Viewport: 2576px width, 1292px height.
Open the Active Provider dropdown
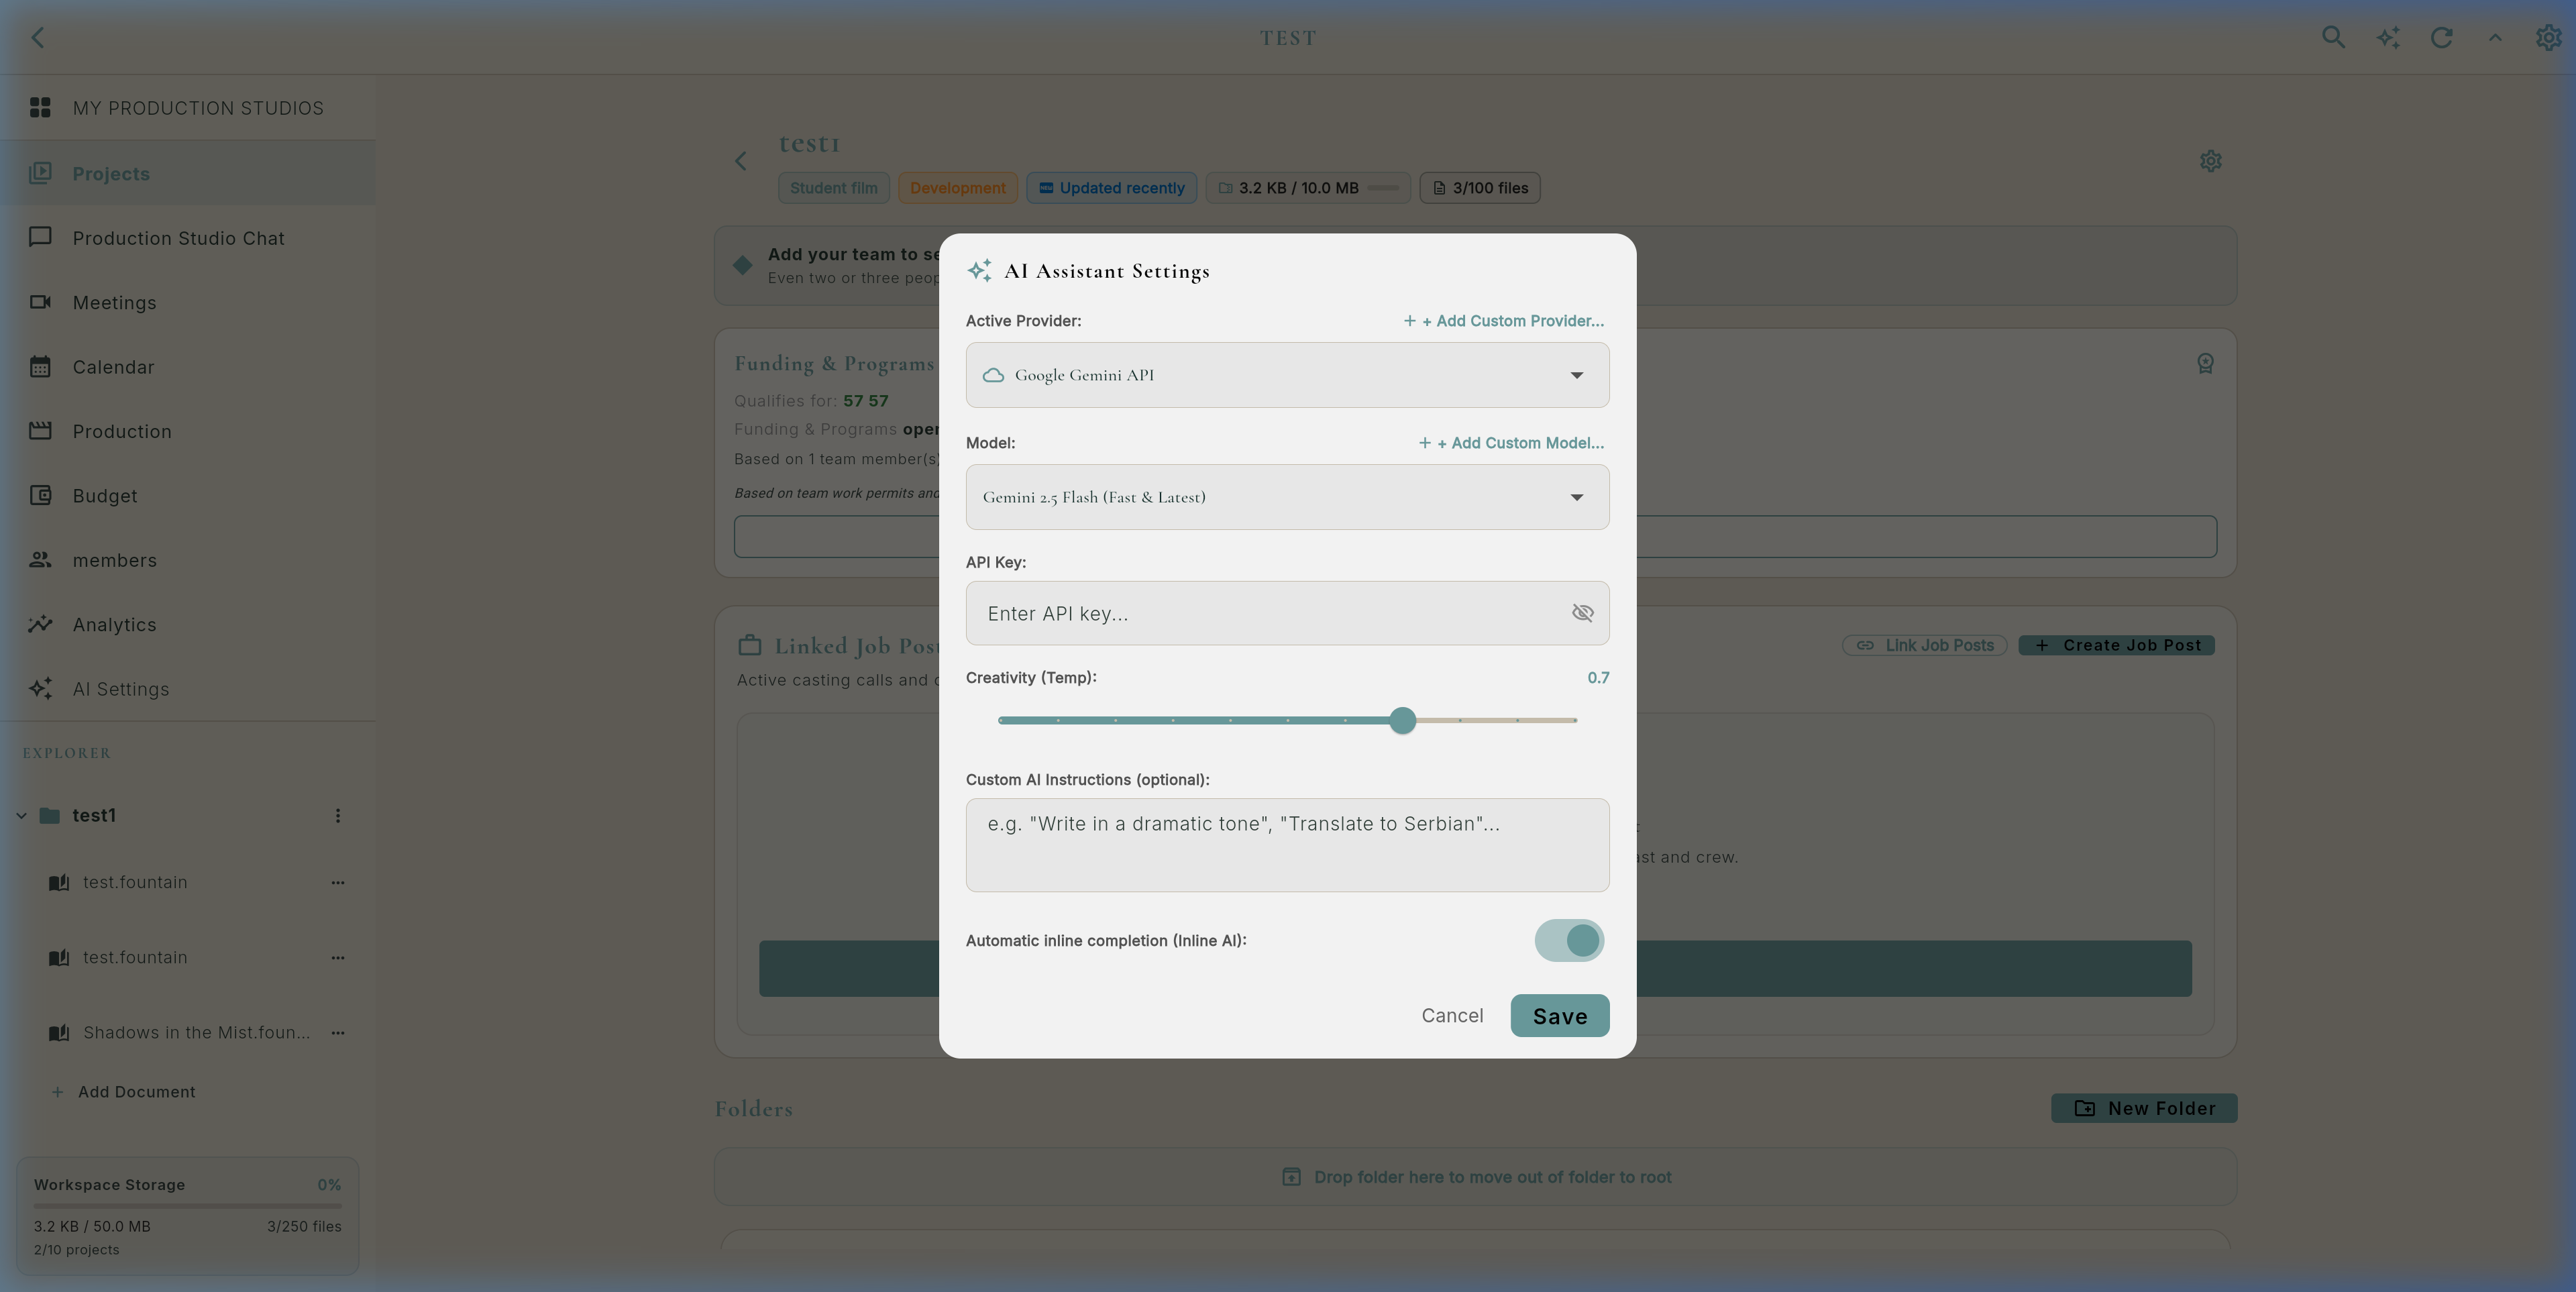1287,375
